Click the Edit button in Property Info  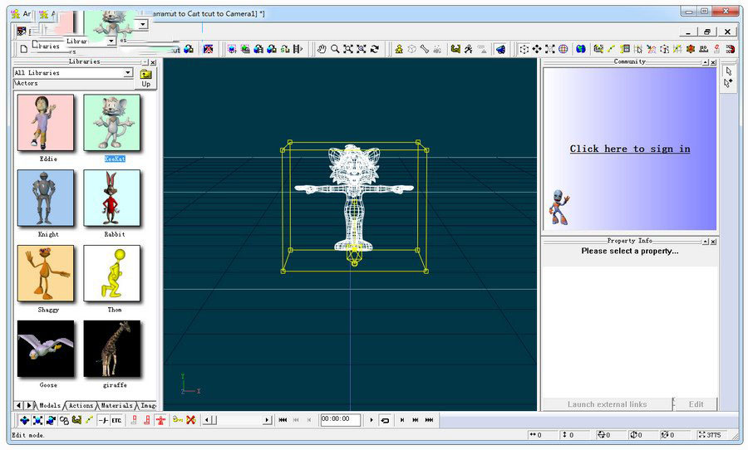click(696, 404)
